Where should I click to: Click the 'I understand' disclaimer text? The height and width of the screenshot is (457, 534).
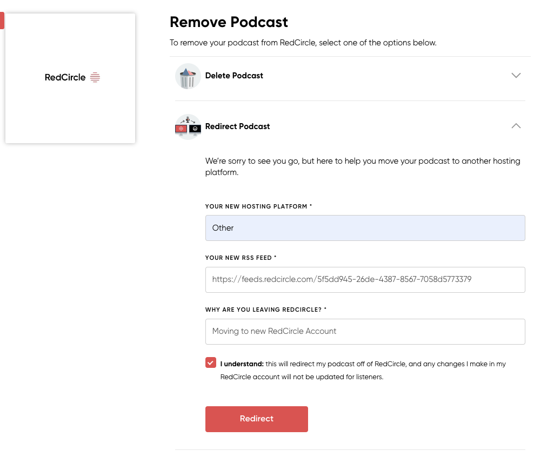coord(363,370)
